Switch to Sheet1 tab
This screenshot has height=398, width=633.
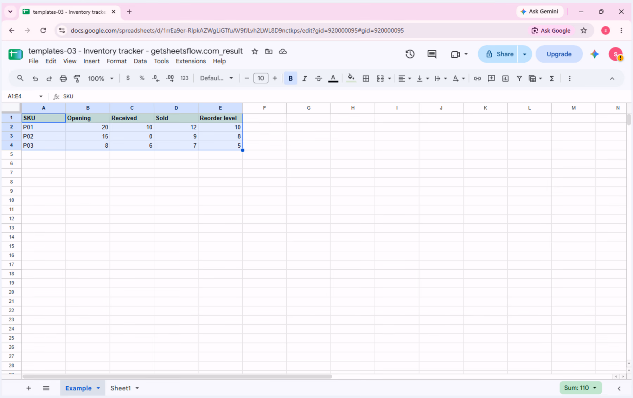pos(121,388)
